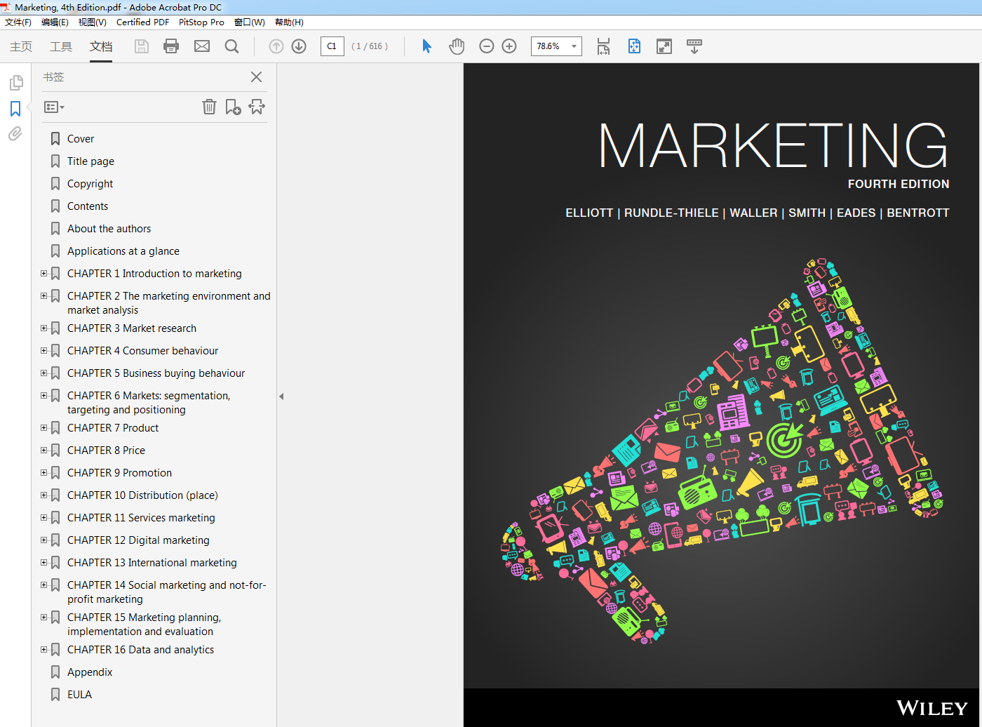The width and height of the screenshot is (982, 727).
Task: Expand CHAPTER 3 Market research
Action: click(x=43, y=328)
